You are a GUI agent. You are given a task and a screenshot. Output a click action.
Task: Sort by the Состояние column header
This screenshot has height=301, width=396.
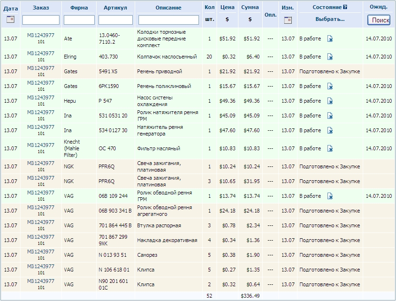tap(327, 7)
